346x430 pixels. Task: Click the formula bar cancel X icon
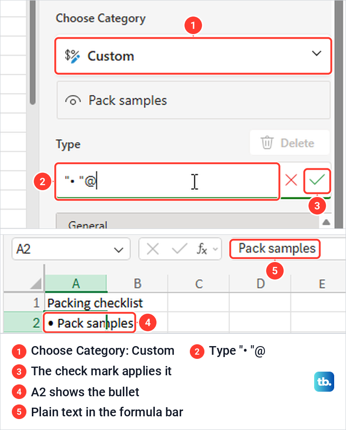click(x=153, y=249)
